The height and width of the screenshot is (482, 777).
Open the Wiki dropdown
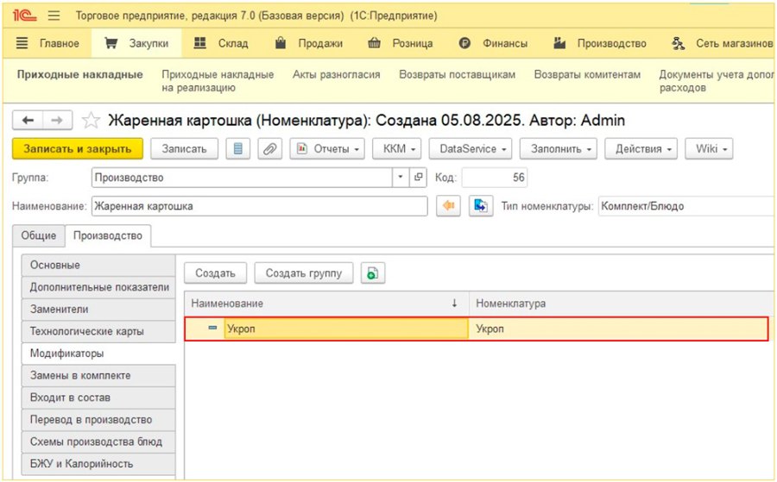pyautogui.click(x=709, y=149)
